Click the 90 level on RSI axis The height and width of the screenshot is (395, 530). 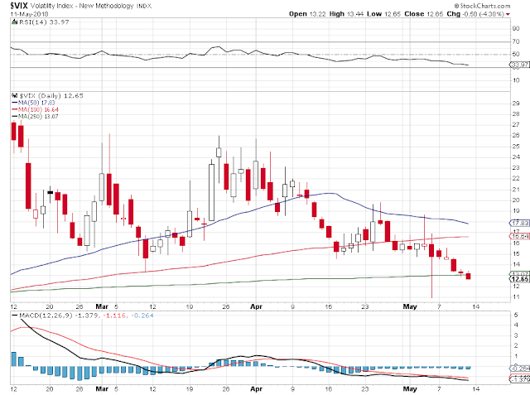pyautogui.click(x=515, y=29)
